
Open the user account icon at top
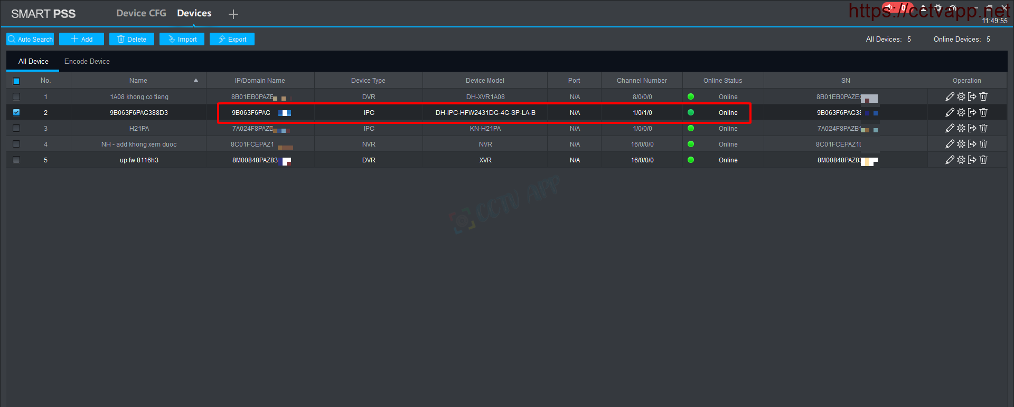[923, 8]
